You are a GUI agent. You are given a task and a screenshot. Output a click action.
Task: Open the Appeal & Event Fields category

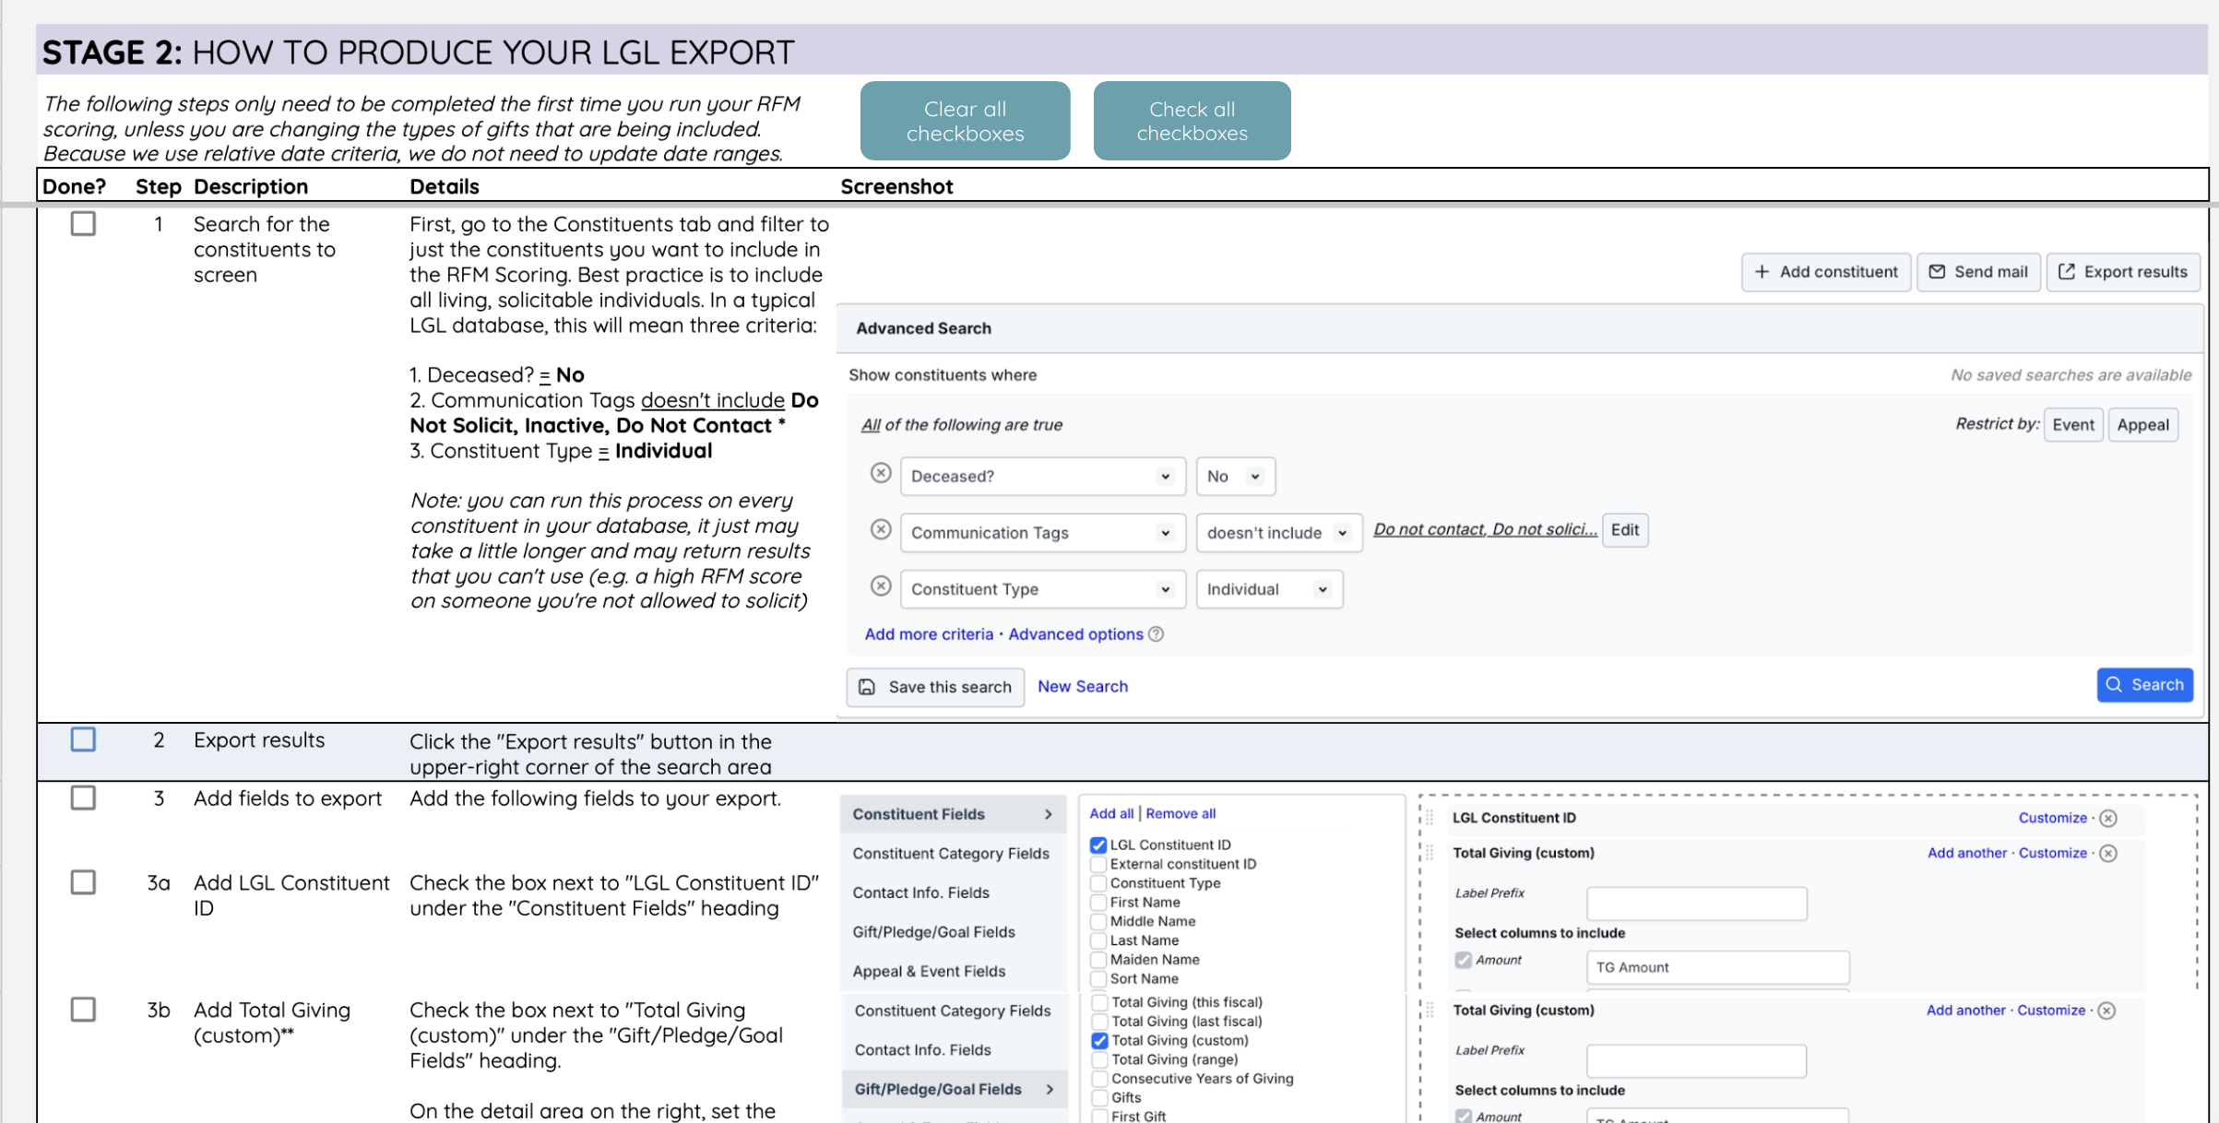(929, 971)
